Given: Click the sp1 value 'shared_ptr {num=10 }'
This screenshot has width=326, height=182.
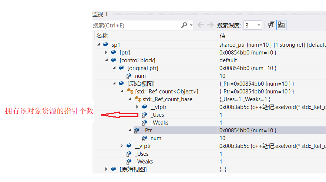Looking at the screenshot, I should tap(246, 45).
